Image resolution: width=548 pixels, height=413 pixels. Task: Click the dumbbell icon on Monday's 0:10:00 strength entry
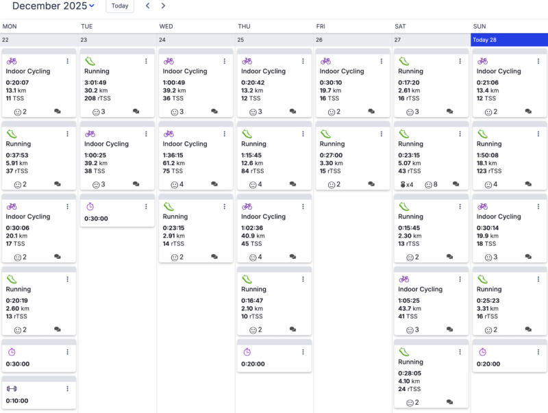pyautogui.click(x=12, y=388)
